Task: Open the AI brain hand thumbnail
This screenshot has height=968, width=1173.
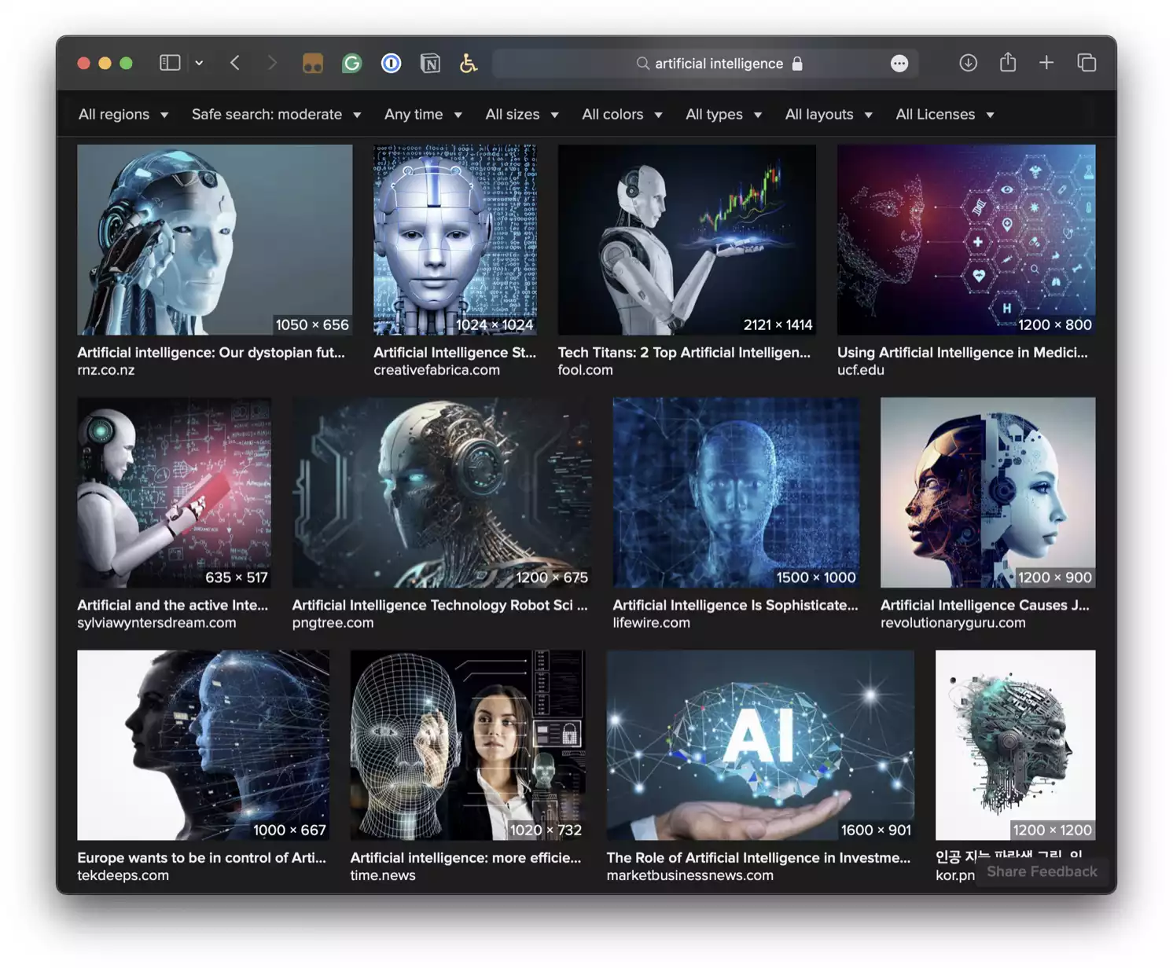Action: (759, 745)
